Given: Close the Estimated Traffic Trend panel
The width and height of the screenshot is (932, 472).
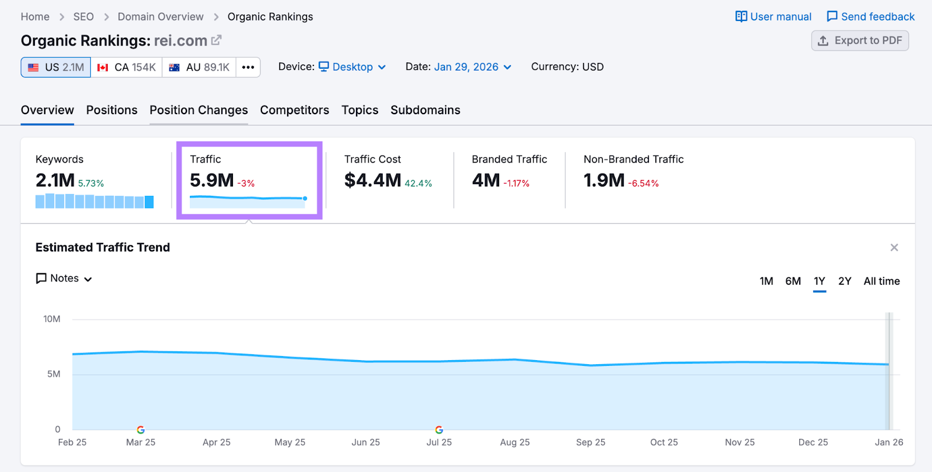Looking at the screenshot, I should point(894,248).
